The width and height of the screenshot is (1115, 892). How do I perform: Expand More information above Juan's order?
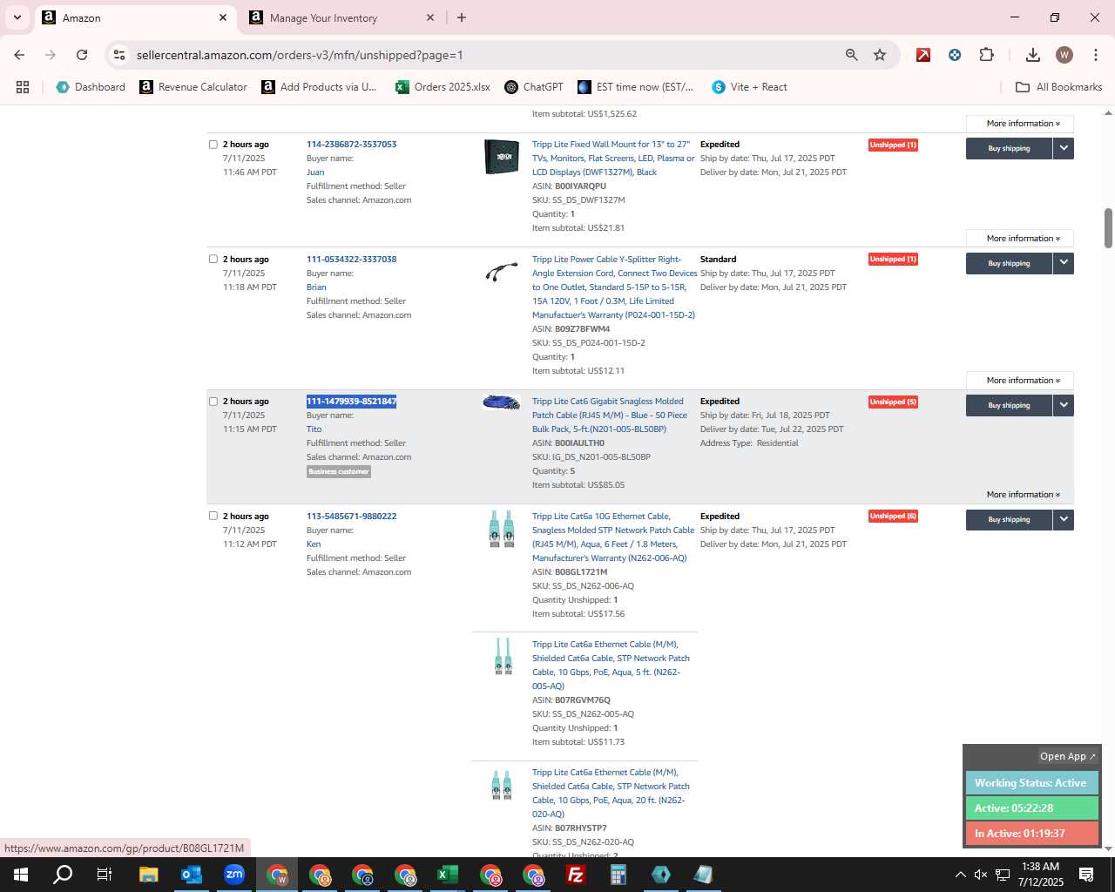click(x=1020, y=124)
